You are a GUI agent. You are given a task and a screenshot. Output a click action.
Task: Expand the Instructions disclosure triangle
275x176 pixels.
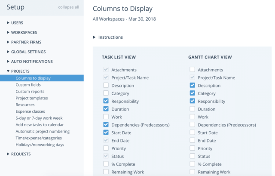point(94,37)
